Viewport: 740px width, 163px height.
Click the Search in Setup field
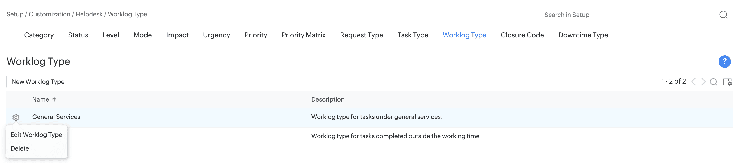(x=629, y=15)
